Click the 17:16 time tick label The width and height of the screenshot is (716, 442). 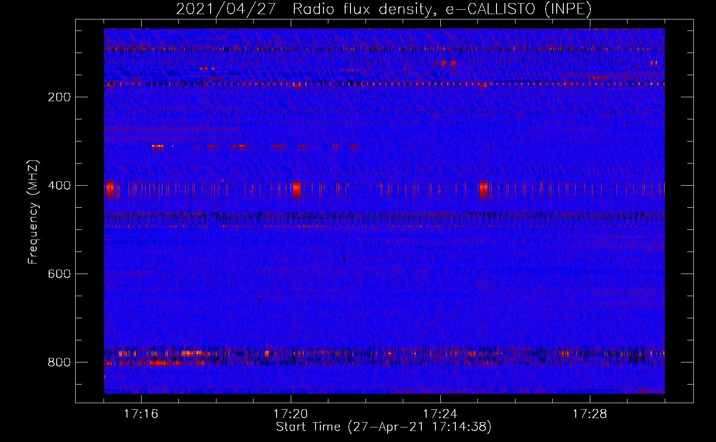141,414
